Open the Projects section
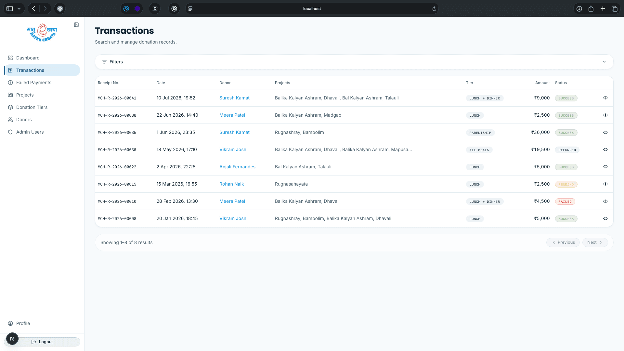Image resolution: width=624 pixels, height=351 pixels. point(42,95)
